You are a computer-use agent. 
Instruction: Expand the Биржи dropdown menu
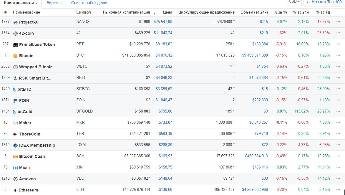coord(54,3)
